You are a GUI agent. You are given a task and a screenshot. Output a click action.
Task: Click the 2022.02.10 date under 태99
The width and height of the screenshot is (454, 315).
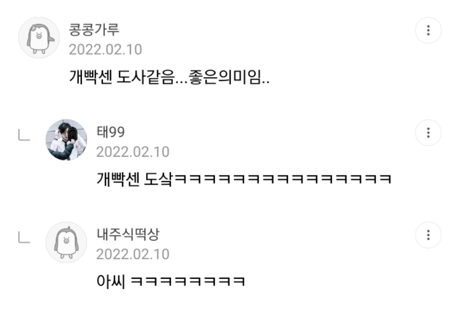[x=133, y=152]
